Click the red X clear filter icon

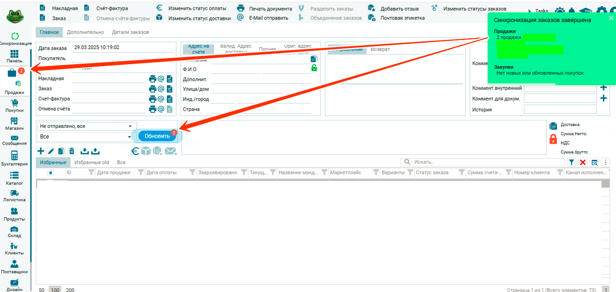(583, 162)
